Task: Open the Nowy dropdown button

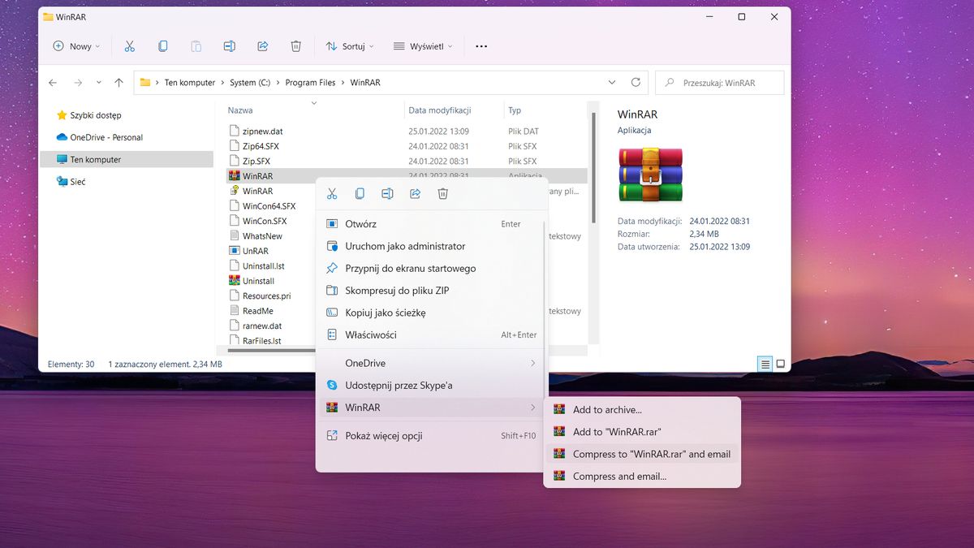Action: pos(76,46)
